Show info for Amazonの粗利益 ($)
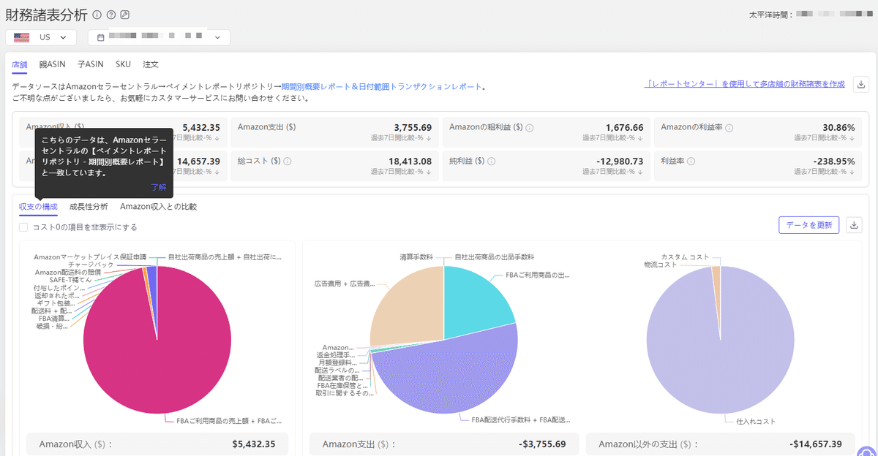 pos(530,128)
